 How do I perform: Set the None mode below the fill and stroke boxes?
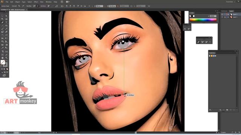(7, 69)
